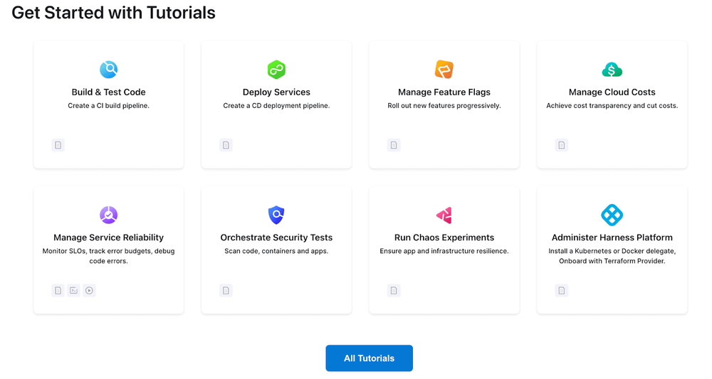Click the green Deploy Services icon
The image size is (712, 379).
(x=276, y=70)
